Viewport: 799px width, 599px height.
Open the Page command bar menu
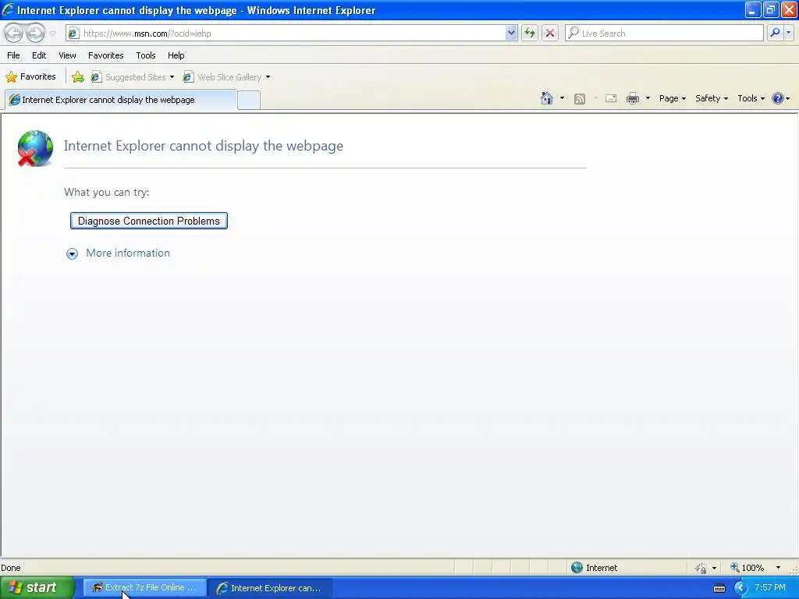(x=672, y=98)
